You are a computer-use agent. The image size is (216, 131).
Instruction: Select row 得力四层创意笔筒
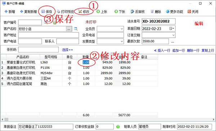[x=79, y=84]
